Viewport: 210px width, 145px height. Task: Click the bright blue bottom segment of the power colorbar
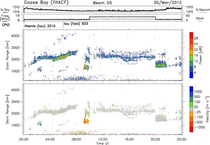[x=191, y=75]
